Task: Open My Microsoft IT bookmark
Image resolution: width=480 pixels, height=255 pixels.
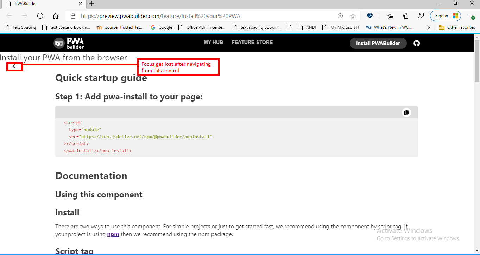Action: (341, 27)
